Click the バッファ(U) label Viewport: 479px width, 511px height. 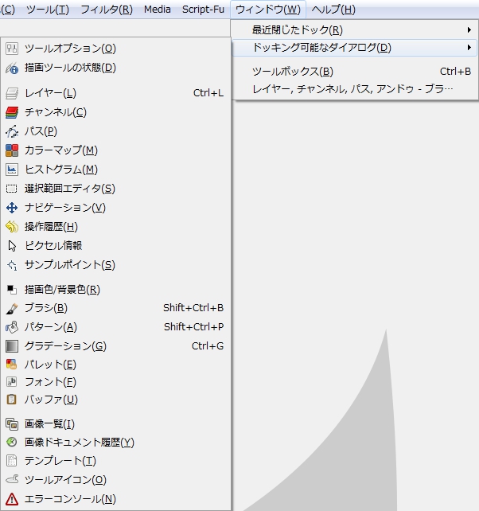point(51,400)
